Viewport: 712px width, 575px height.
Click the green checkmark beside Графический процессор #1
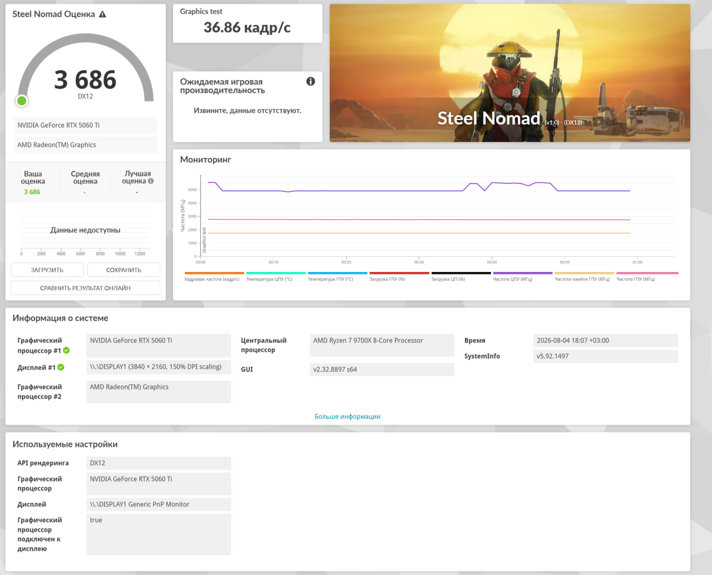click(x=66, y=350)
